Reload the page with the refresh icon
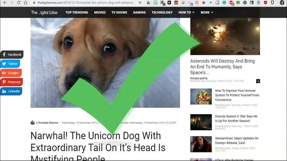Image resolution: width=287 pixels, height=161 pixels. [x=19, y=3]
